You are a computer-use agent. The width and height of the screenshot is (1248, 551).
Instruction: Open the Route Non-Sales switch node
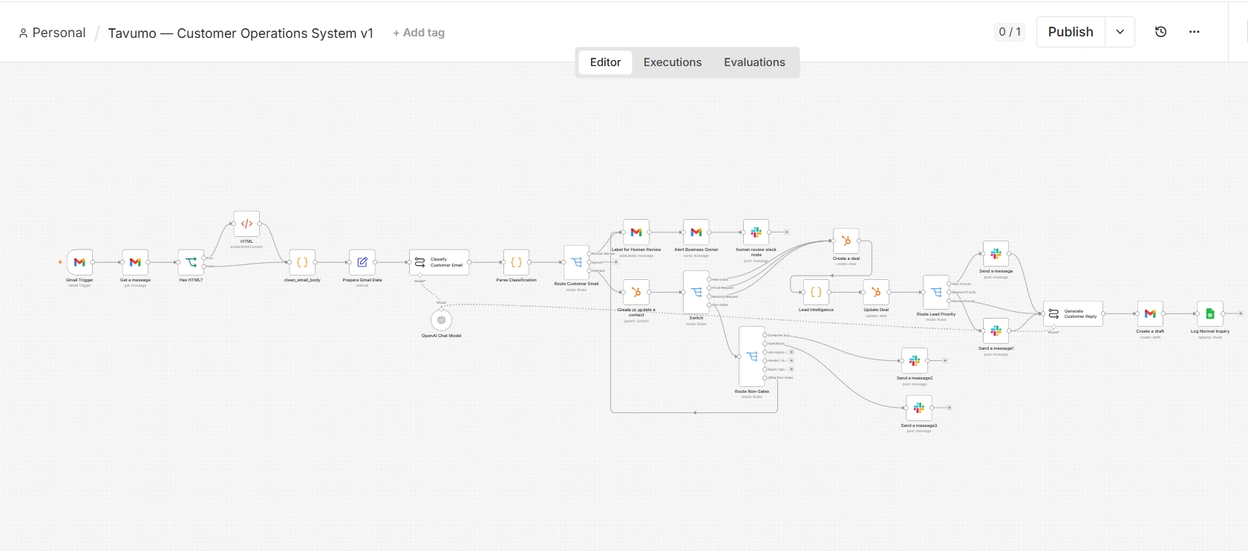(x=752, y=356)
